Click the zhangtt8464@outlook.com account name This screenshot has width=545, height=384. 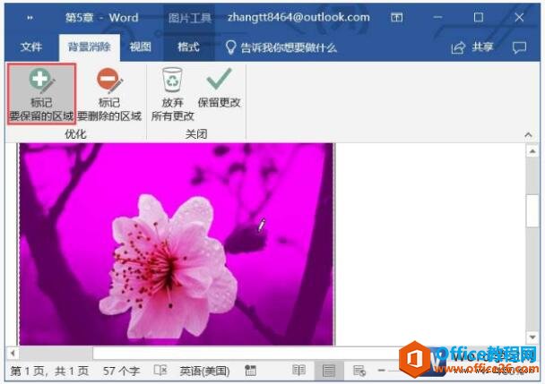click(x=298, y=17)
